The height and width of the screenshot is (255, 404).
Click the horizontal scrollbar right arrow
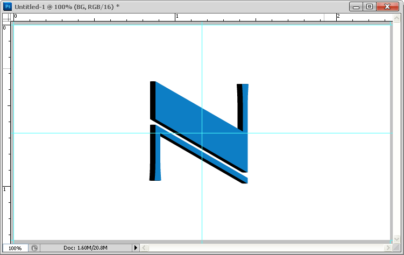tap(388, 248)
